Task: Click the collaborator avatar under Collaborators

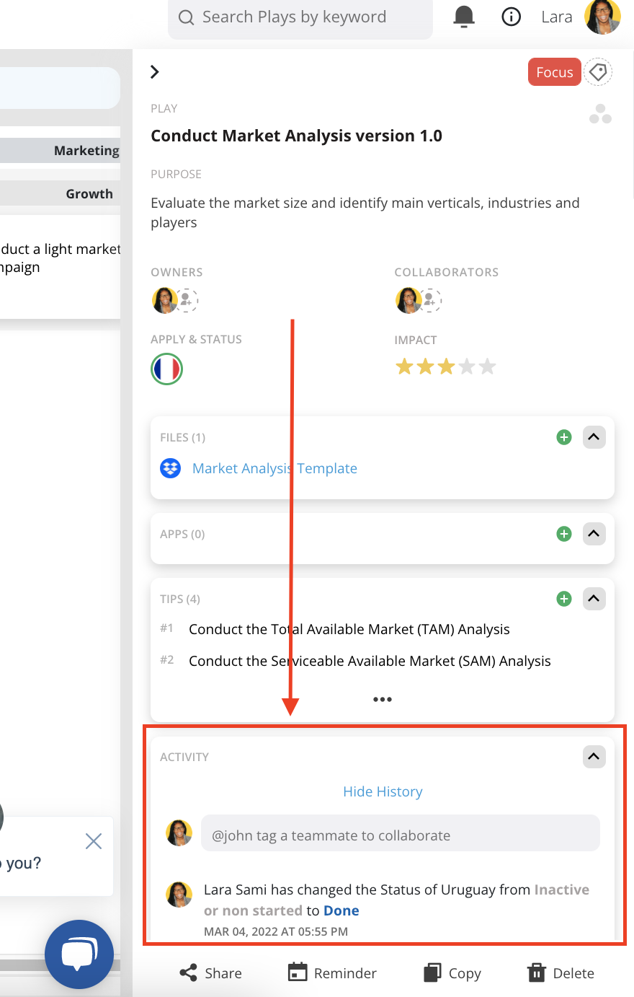Action: (408, 300)
